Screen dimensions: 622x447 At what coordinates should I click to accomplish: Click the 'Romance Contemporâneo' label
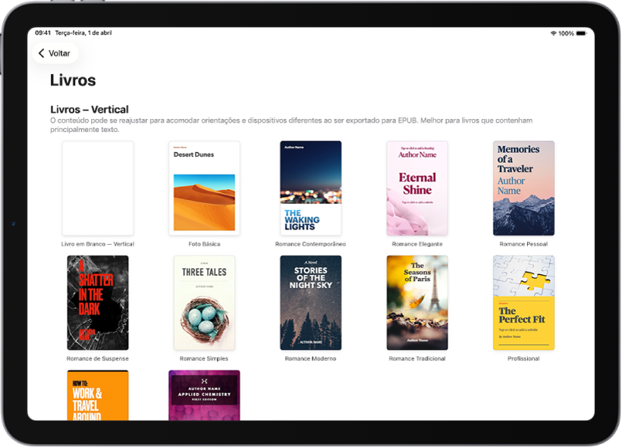(x=310, y=244)
